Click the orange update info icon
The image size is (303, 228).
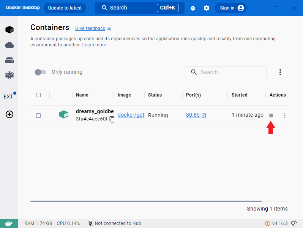pos(267,223)
